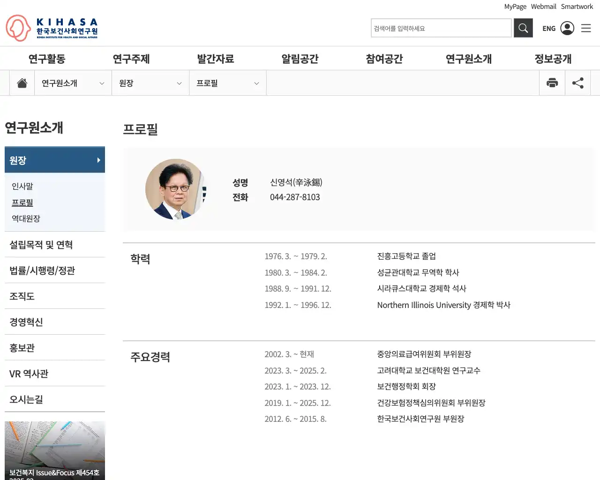Image resolution: width=600 pixels, height=480 pixels.
Task: Click the 학력 section heading
Action: click(140, 259)
